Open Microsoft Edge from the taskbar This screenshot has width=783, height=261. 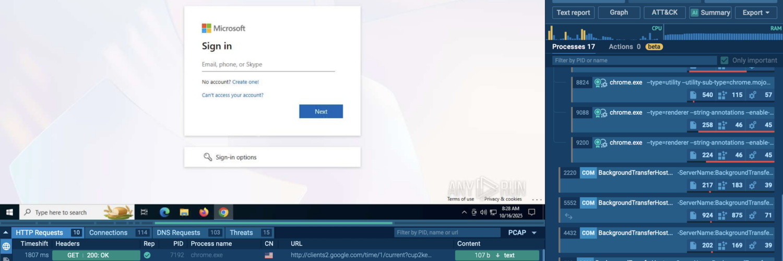(164, 212)
